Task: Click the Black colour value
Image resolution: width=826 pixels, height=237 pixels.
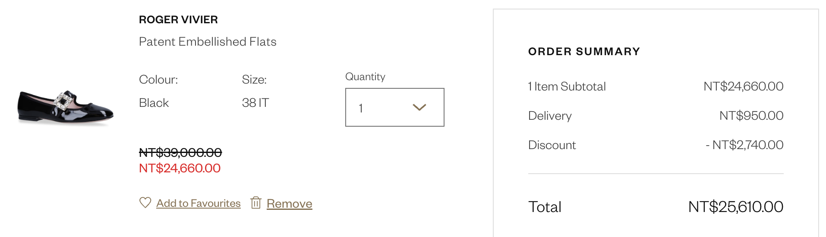Action: point(154,103)
